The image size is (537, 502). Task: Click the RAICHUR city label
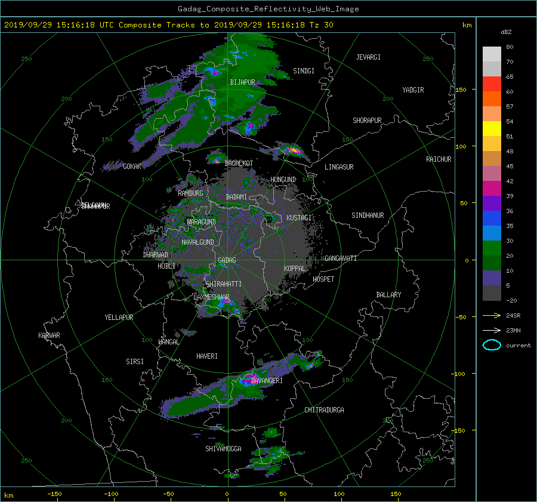439,159
